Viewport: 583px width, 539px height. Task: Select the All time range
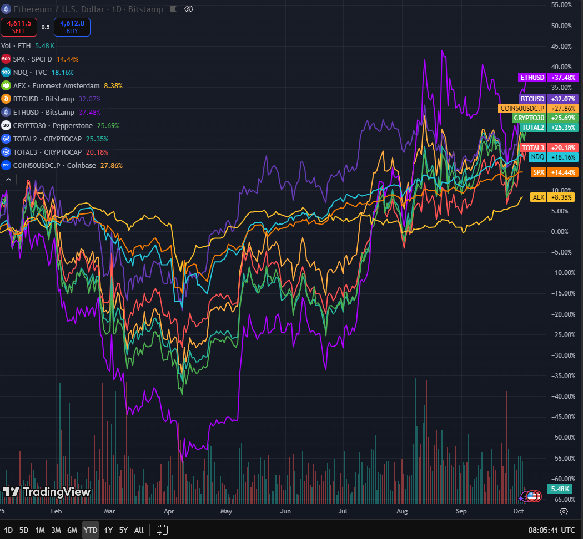[x=139, y=530]
